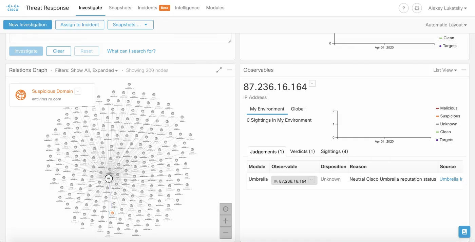Click the Investigate button
The height and width of the screenshot is (242, 475).
tap(26, 51)
